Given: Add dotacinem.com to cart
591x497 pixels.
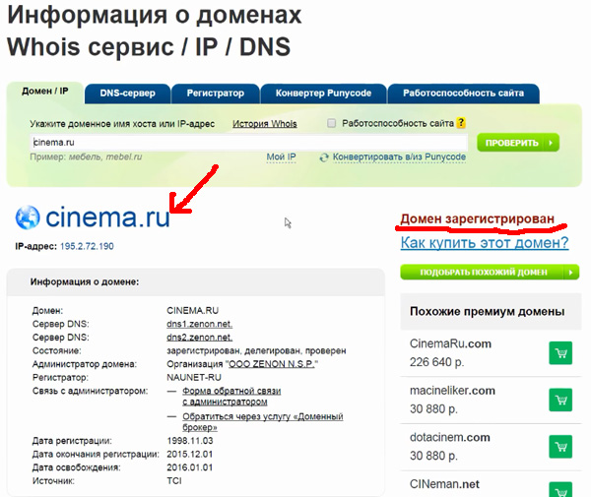Looking at the screenshot, I should point(560,447).
